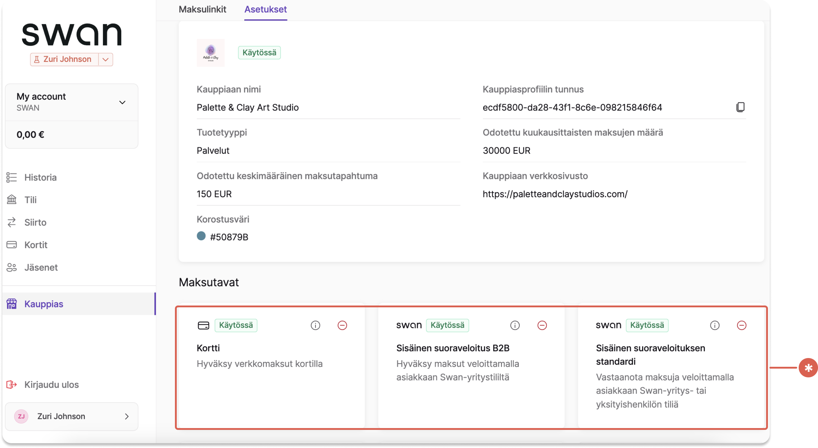Open Historia from the sidebar
Image resolution: width=818 pixels, height=448 pixels.
[x=40, y=177]
